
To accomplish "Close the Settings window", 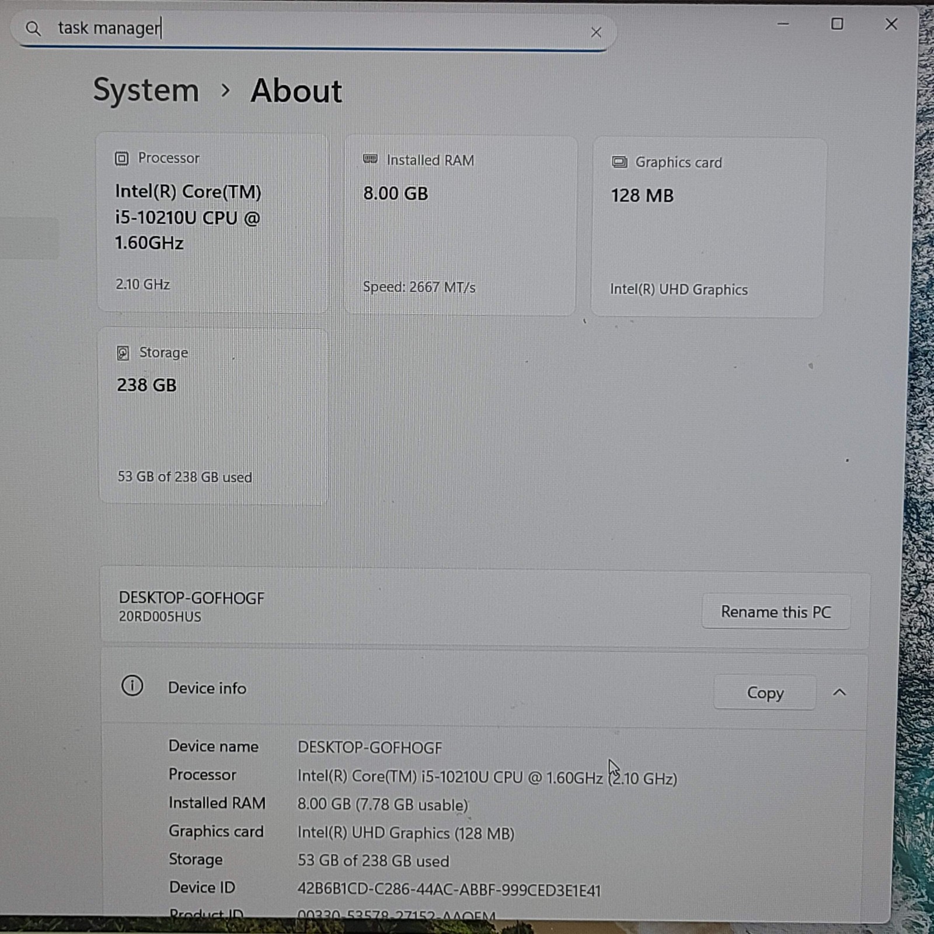I will tap(891, 24).
